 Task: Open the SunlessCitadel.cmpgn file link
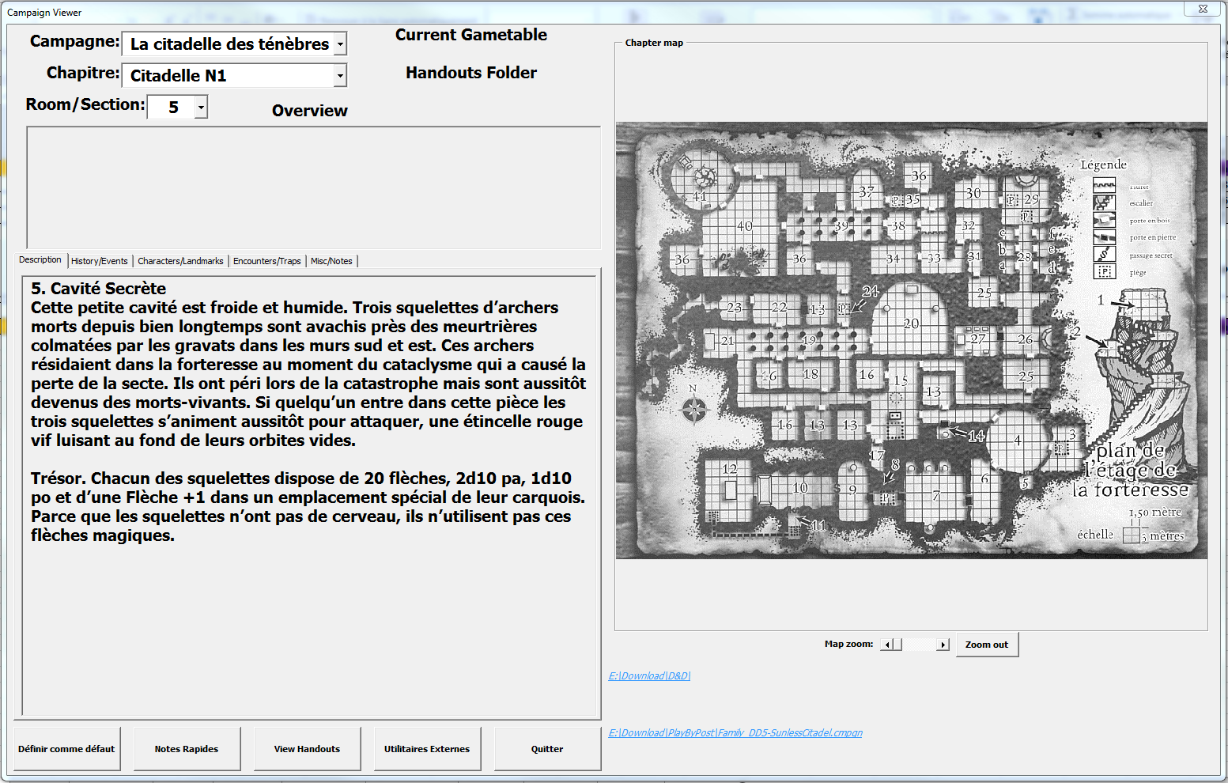click(x=735, y=733)
